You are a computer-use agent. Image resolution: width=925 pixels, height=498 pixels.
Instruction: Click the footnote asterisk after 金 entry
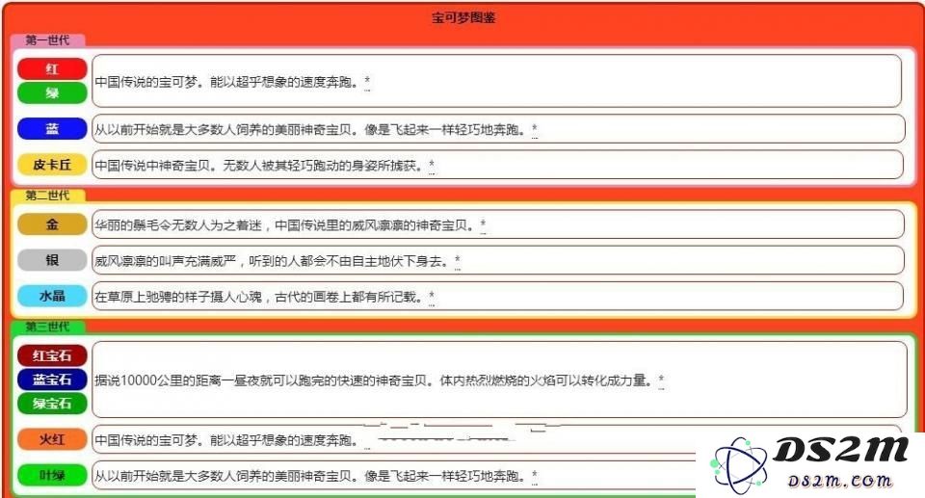click(x=483, y=224)
